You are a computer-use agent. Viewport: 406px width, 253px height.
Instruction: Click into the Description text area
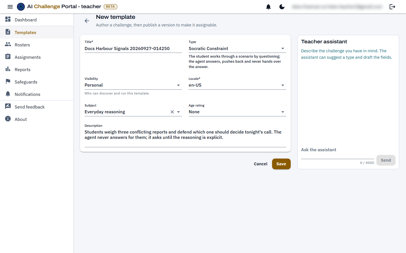[x=185, y=137]
